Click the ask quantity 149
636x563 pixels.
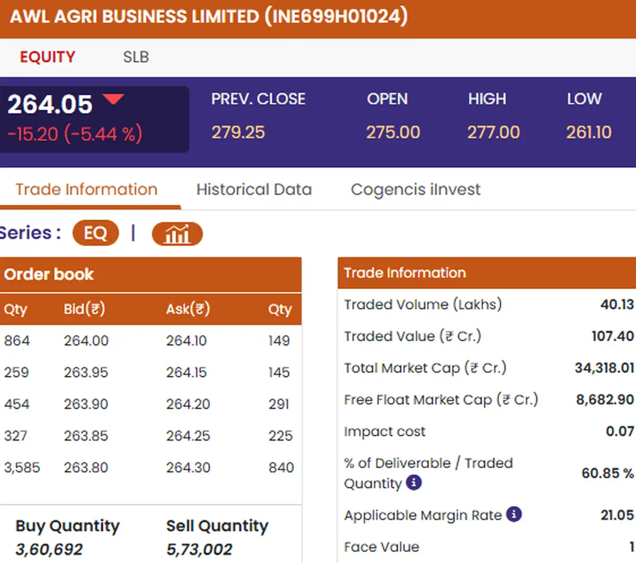click(x=279, y=341)
